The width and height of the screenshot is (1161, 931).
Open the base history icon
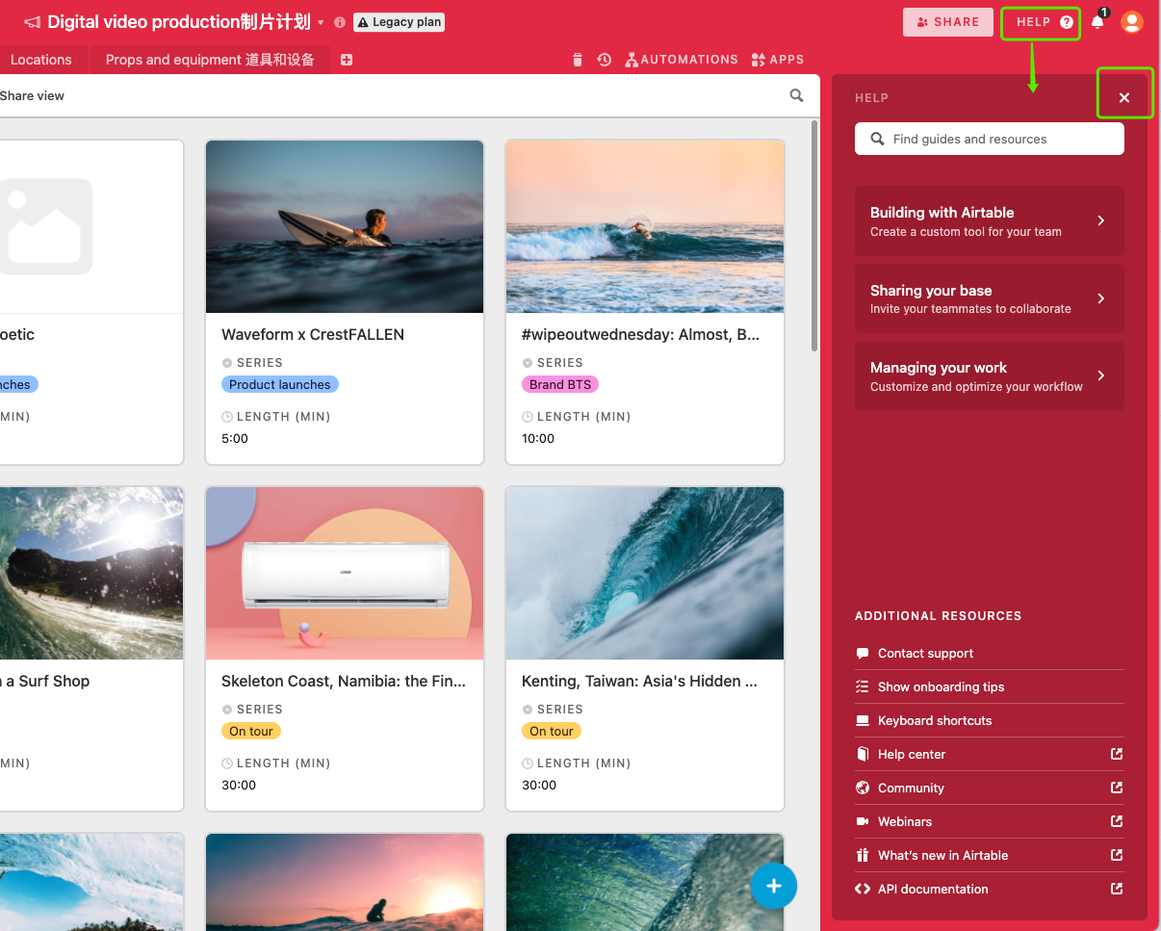[604, 60]
